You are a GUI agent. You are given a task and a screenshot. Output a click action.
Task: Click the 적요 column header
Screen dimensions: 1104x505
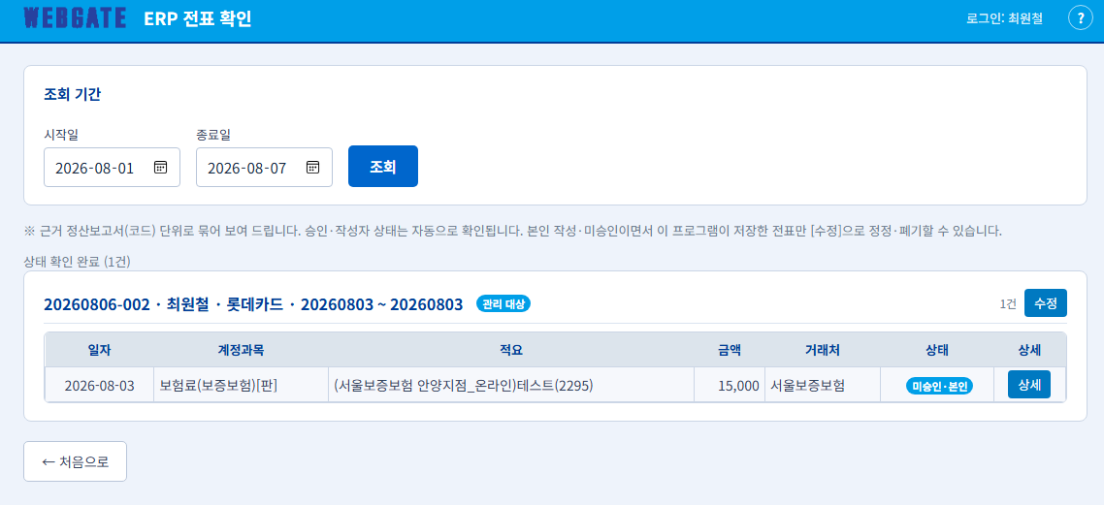pyautogui.click(x=511, y=350)
